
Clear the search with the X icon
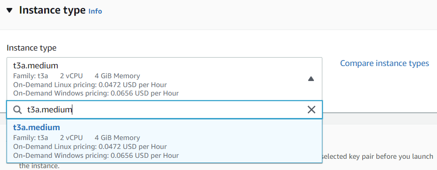312,110
